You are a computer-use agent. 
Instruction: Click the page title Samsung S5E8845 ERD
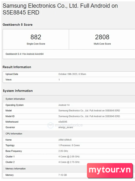pos(60,9)
